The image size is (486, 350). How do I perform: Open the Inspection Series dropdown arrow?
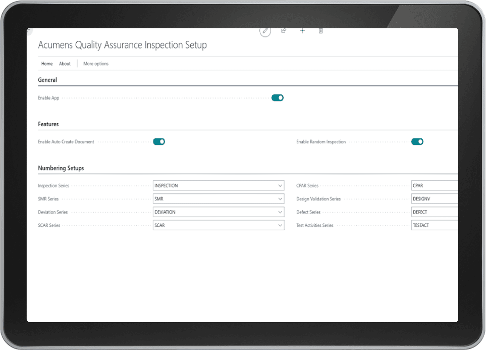click(280, 185)
